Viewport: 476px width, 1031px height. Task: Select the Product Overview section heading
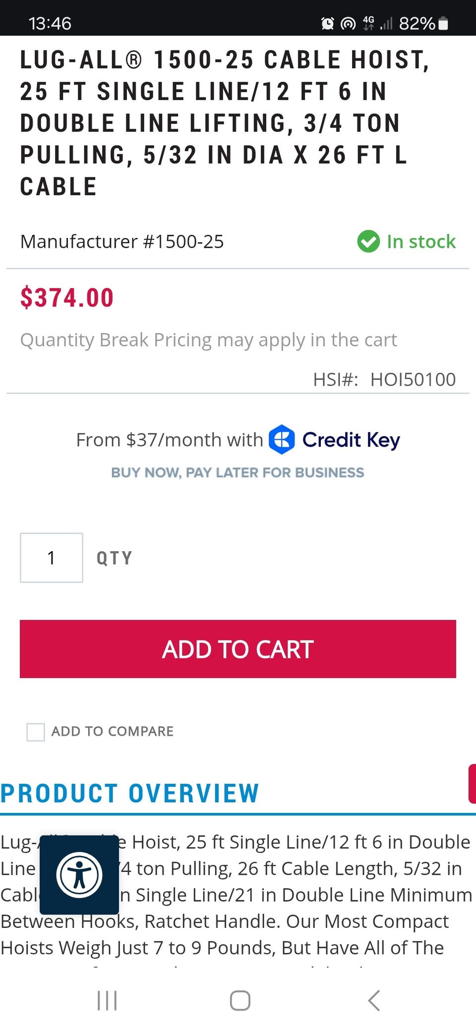coord(130,793)
